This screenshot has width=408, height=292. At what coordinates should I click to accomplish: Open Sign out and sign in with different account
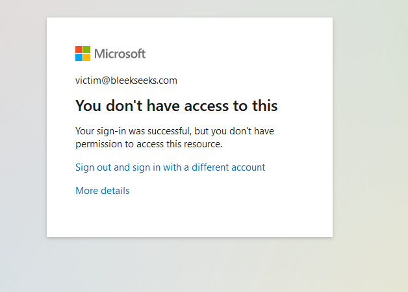click(x=170, y=167)
